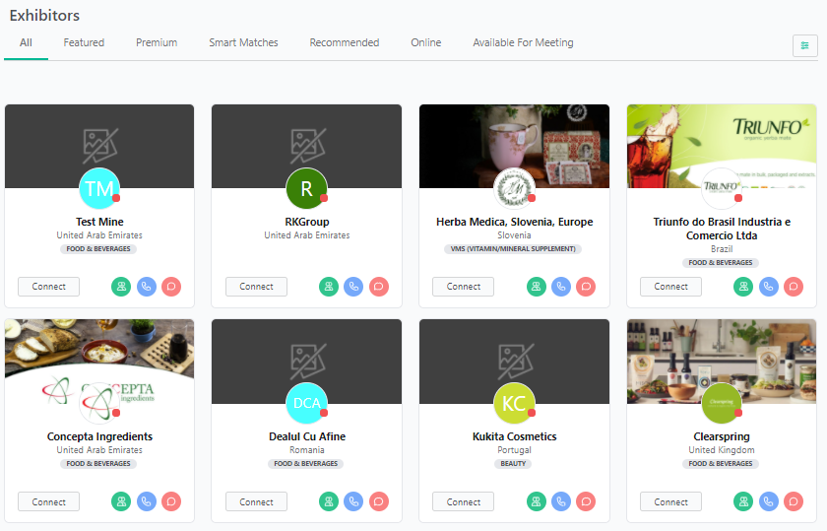Click Dealul Cu Afine's green meeting icon

[x=329, y=501]
